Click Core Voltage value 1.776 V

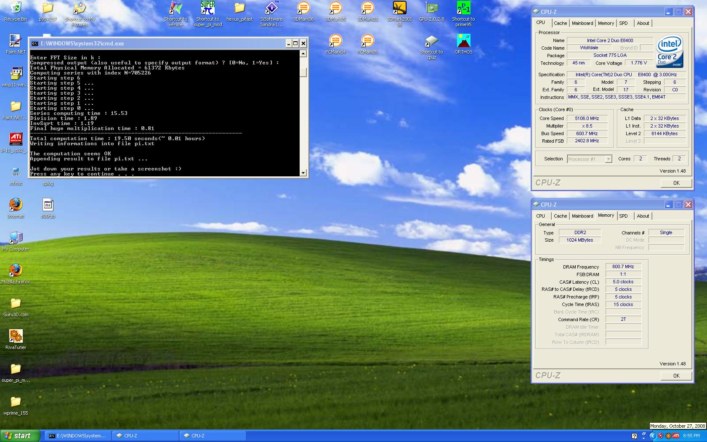(x=639, y=63)
